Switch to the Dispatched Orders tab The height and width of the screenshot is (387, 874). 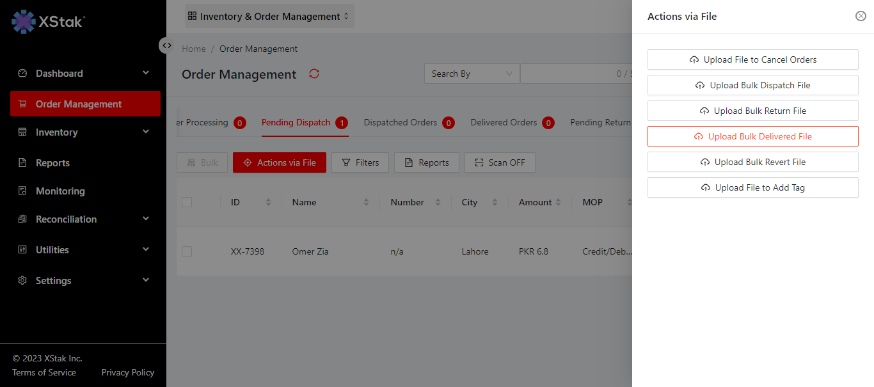[x=401, y=122]
